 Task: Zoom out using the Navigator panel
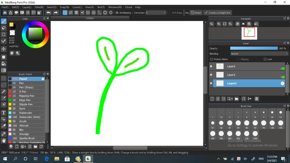[x=230, y=24]
